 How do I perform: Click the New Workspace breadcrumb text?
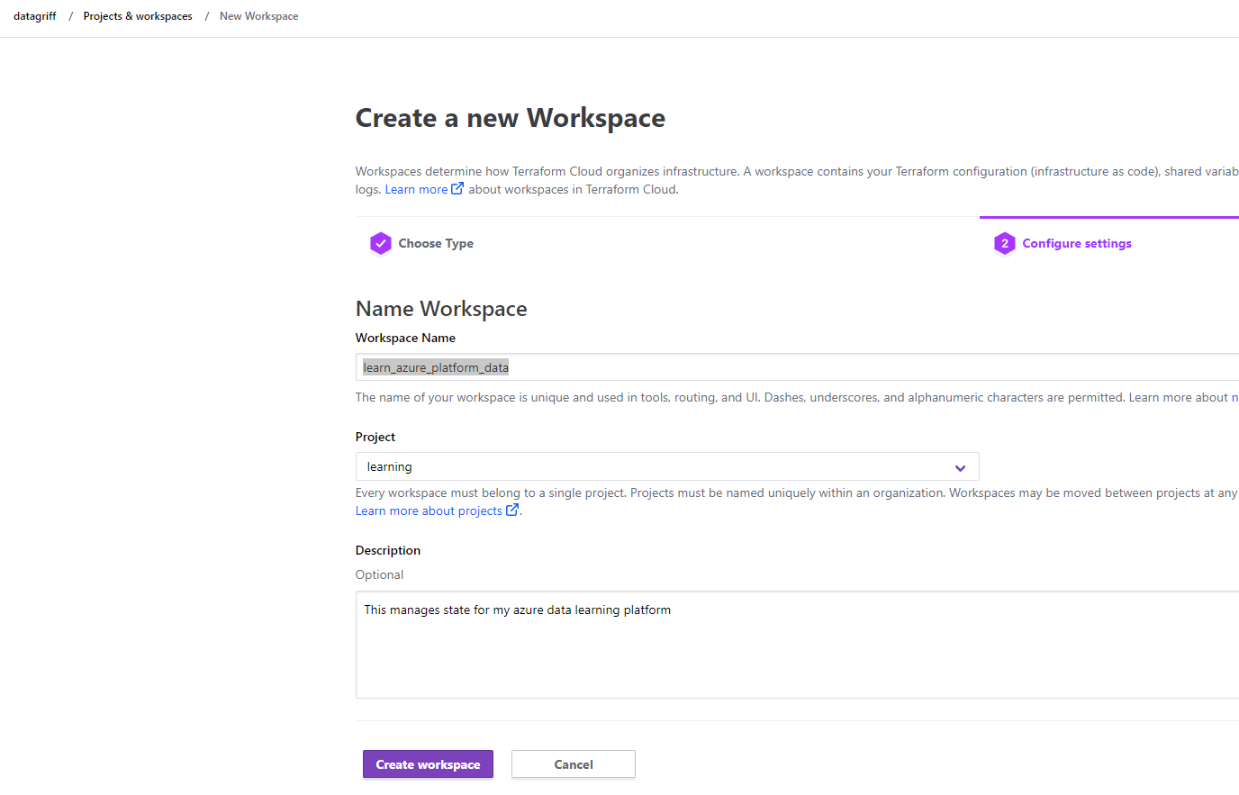(x=258, y=16)
